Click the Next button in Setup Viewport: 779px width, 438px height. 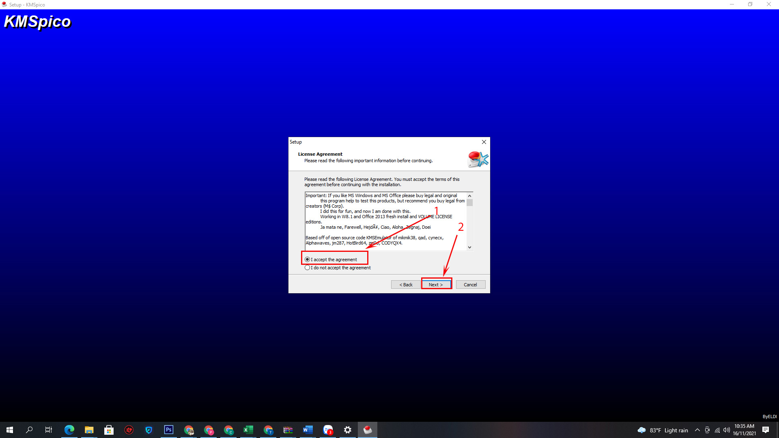pyautogui.click(x=436, y=285)
